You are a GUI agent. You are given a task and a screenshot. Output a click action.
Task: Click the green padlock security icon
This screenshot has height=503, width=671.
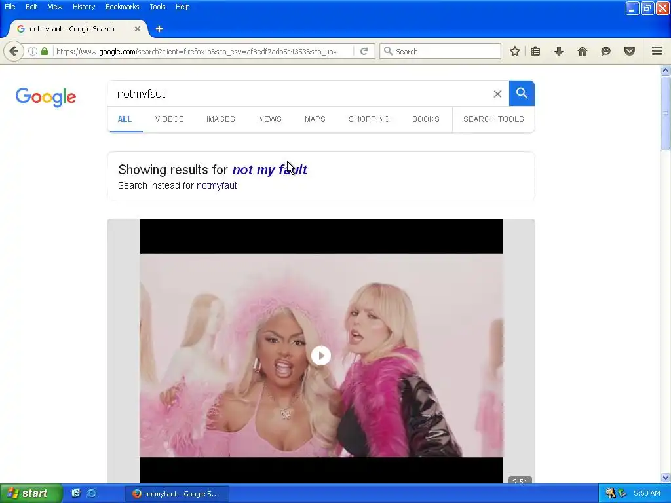pos(45,51)
